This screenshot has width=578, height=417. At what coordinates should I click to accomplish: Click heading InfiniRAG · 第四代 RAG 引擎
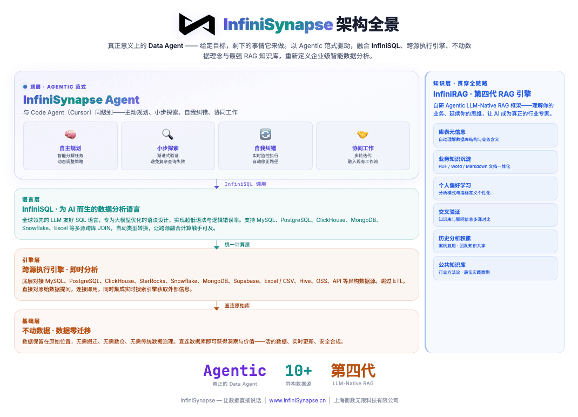tap(482, 94)
